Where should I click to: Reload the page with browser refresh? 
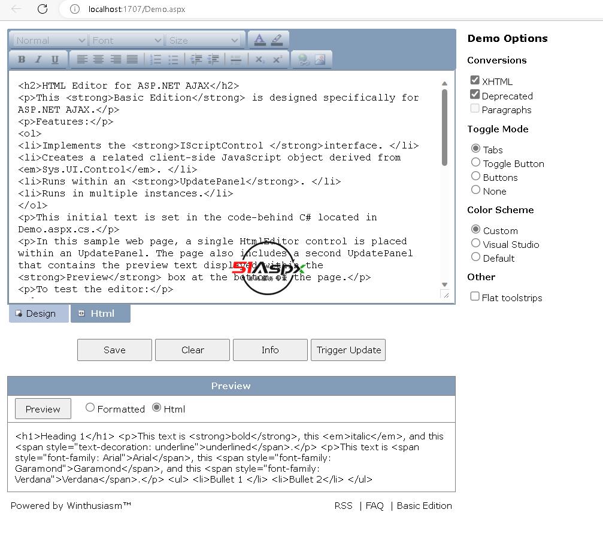pos(43,9)
